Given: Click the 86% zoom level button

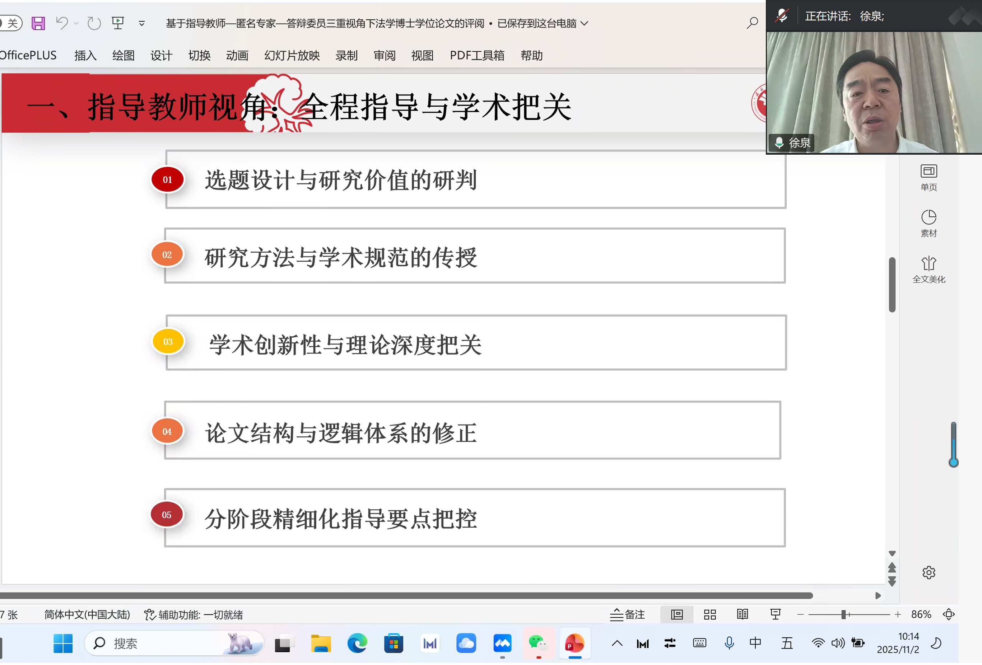Looking at the screenshot, I should [921, 614].
